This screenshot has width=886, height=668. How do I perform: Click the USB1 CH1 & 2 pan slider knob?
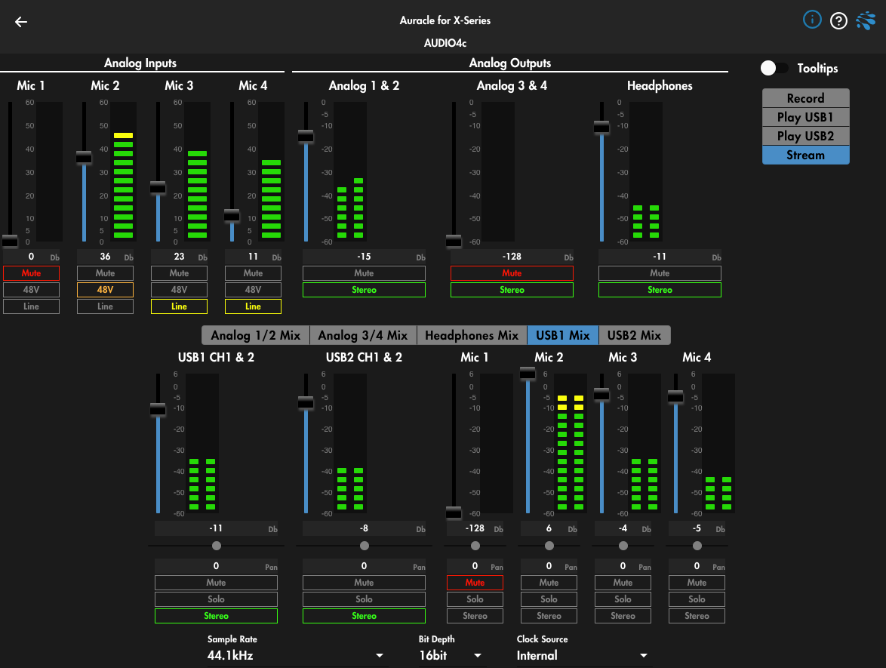tap(217, 546)
